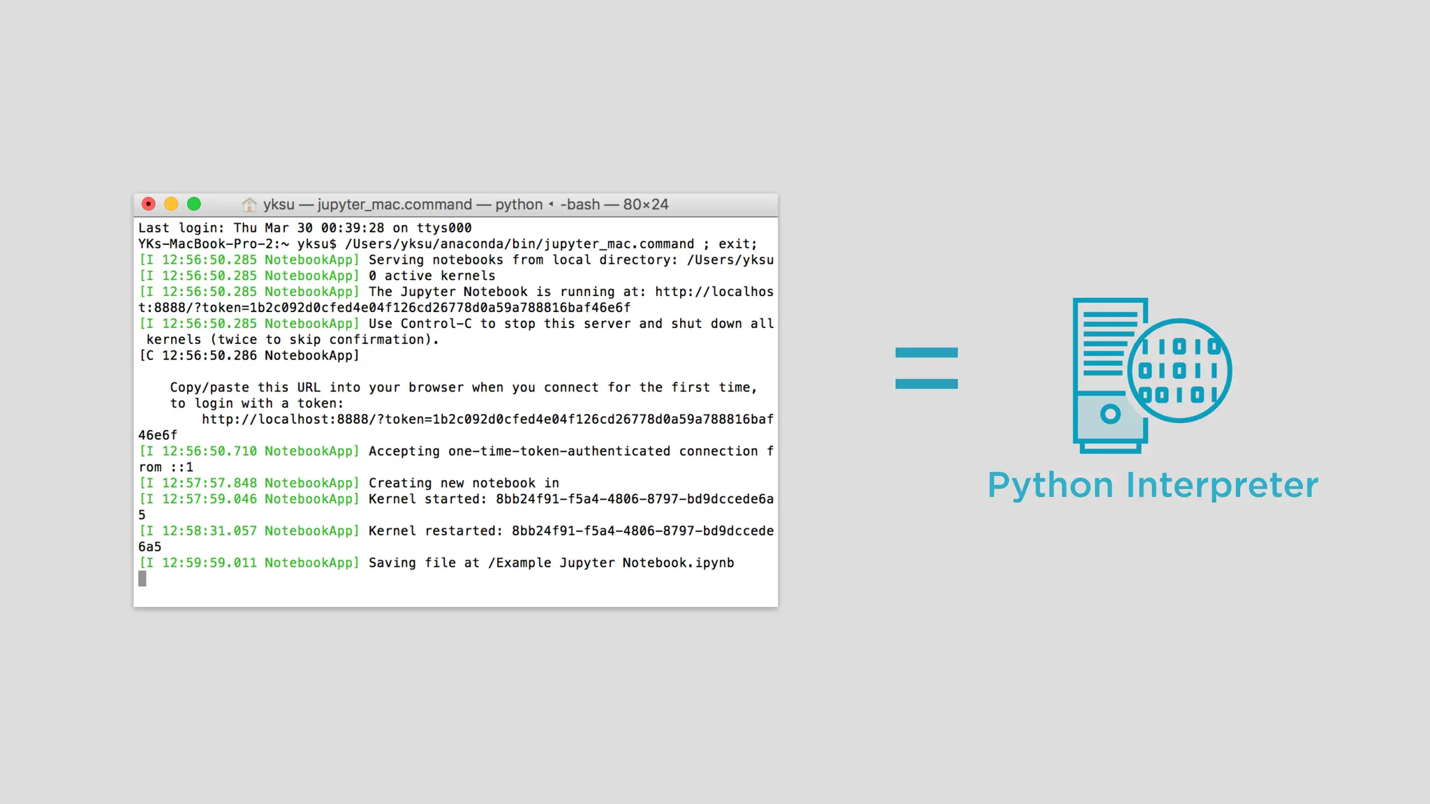The height and width of the screenshot is (804, 1430).
Task: Click 'Saving file at /Example Jupyter Notebook.ipynb' line
Action: point(436,563)
